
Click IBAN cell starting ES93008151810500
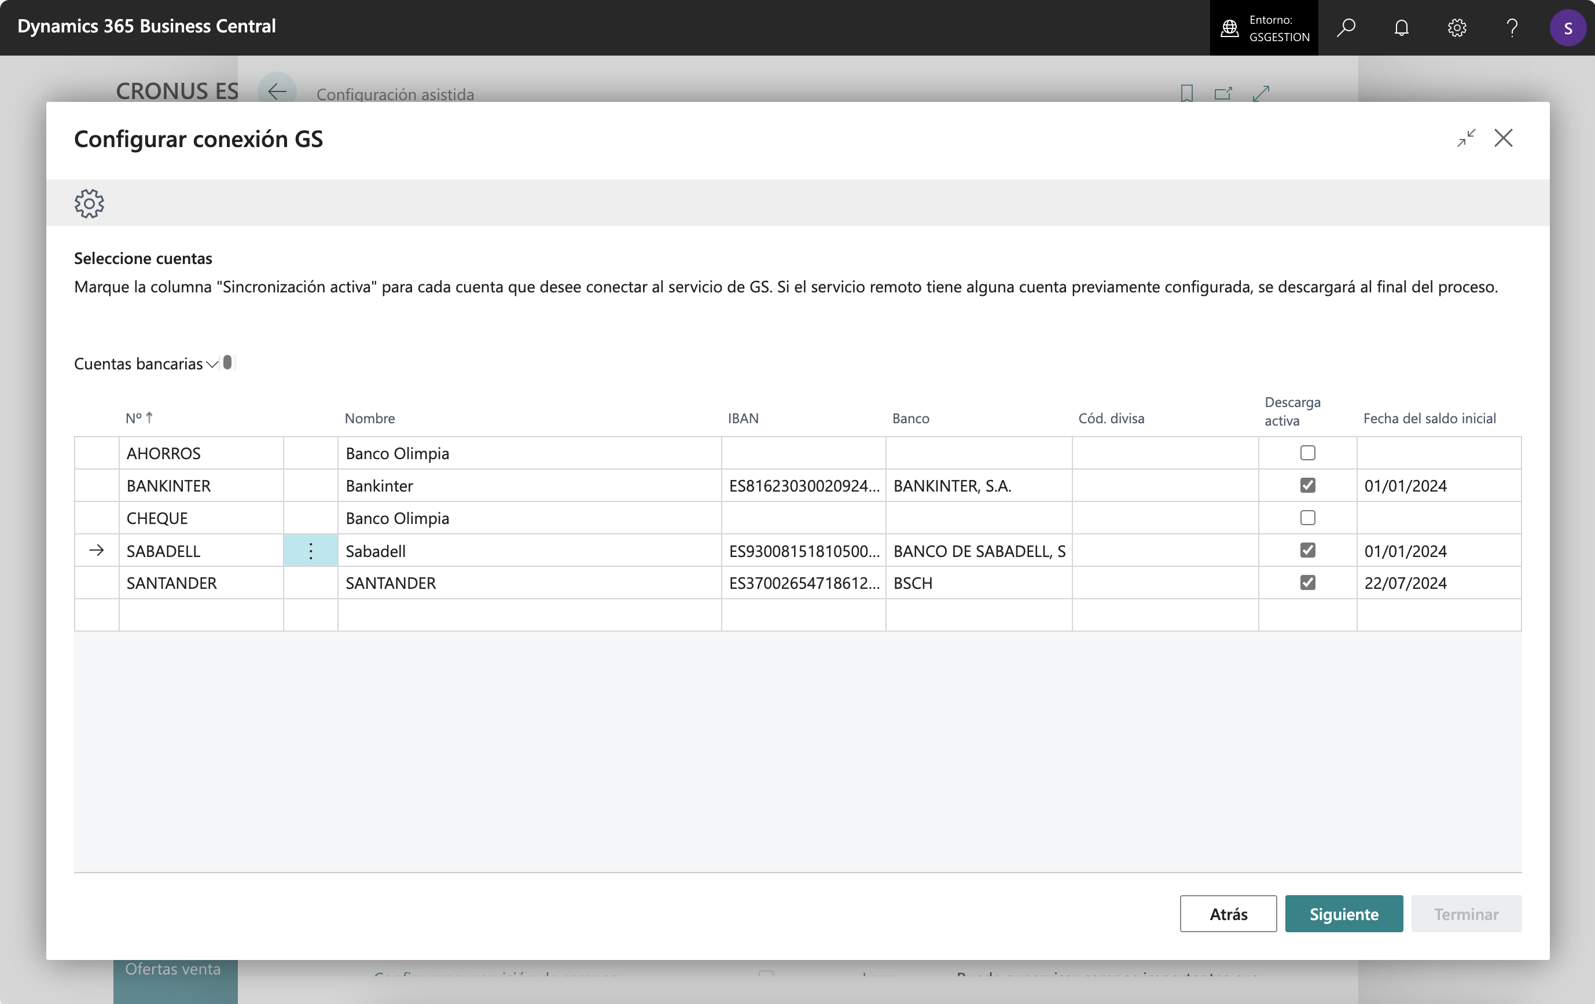803,551
